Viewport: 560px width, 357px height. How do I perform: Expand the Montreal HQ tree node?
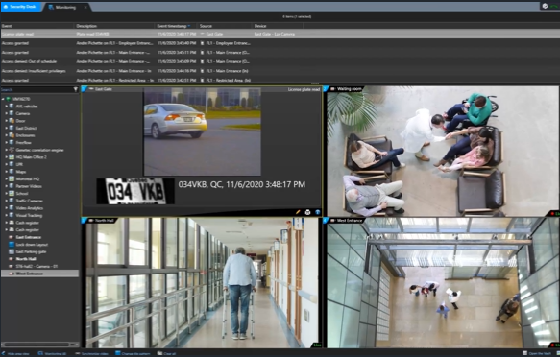click(6, 179)
